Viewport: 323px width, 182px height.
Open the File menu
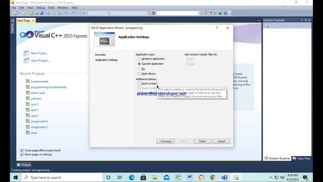[x=14, y=8]
